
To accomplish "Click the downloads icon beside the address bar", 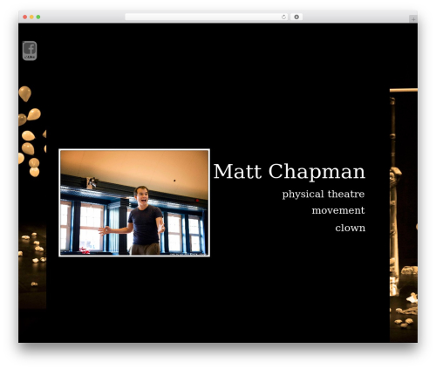I will (296, 17).
